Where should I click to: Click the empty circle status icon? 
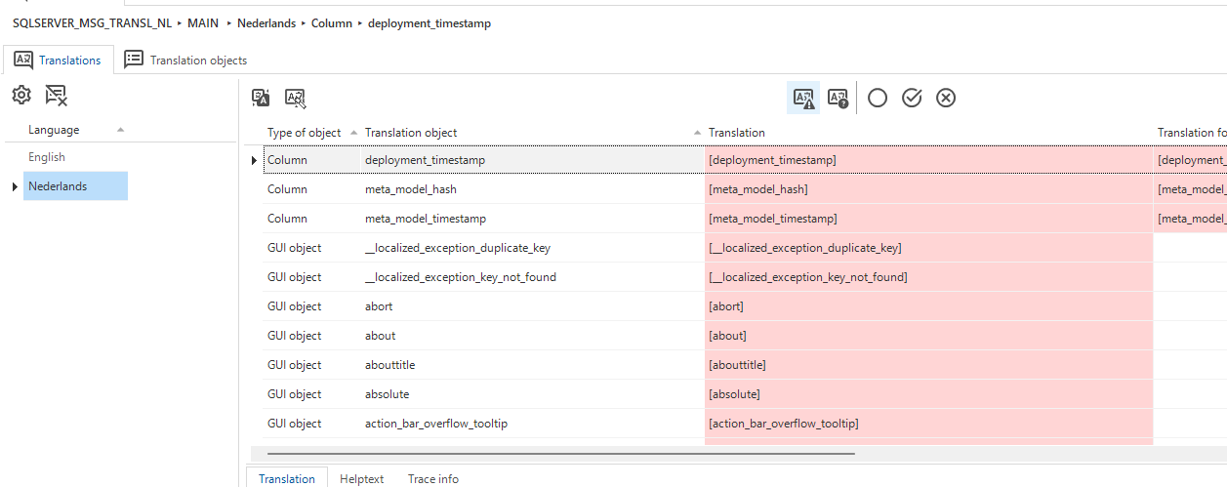point(878,98)
